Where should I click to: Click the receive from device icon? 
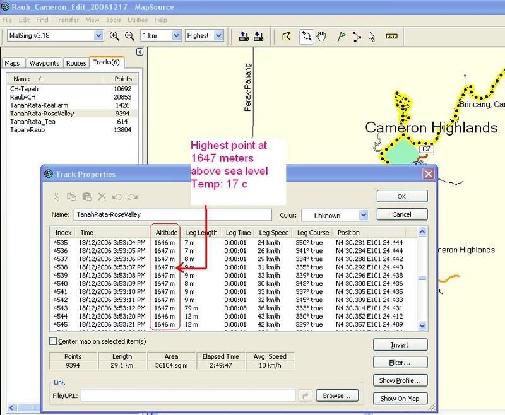point(258,36)
